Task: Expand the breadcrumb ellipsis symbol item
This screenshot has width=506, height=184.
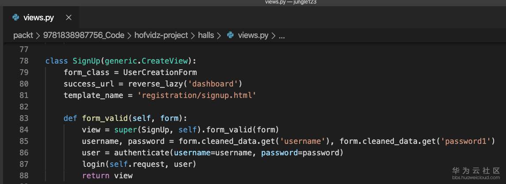Action: pos(282,35)
